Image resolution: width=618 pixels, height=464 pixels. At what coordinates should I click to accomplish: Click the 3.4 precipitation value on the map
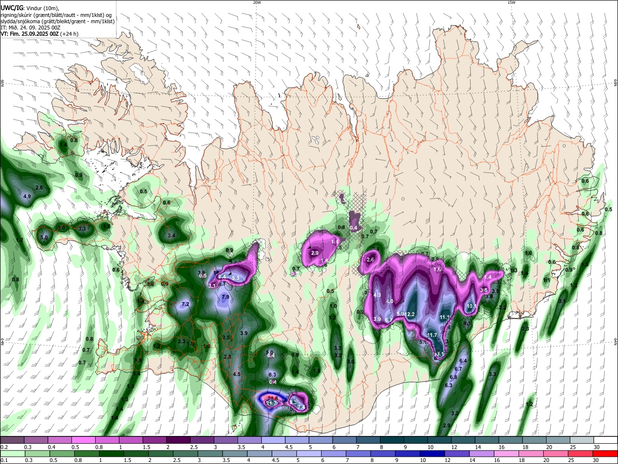pos(171,235)
